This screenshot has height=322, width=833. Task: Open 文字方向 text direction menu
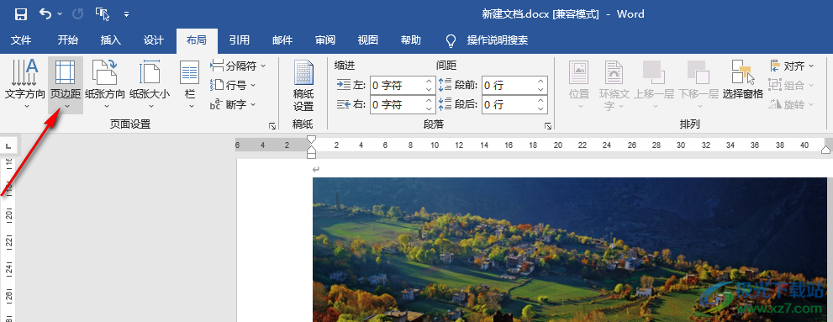(x=25, y=84)
